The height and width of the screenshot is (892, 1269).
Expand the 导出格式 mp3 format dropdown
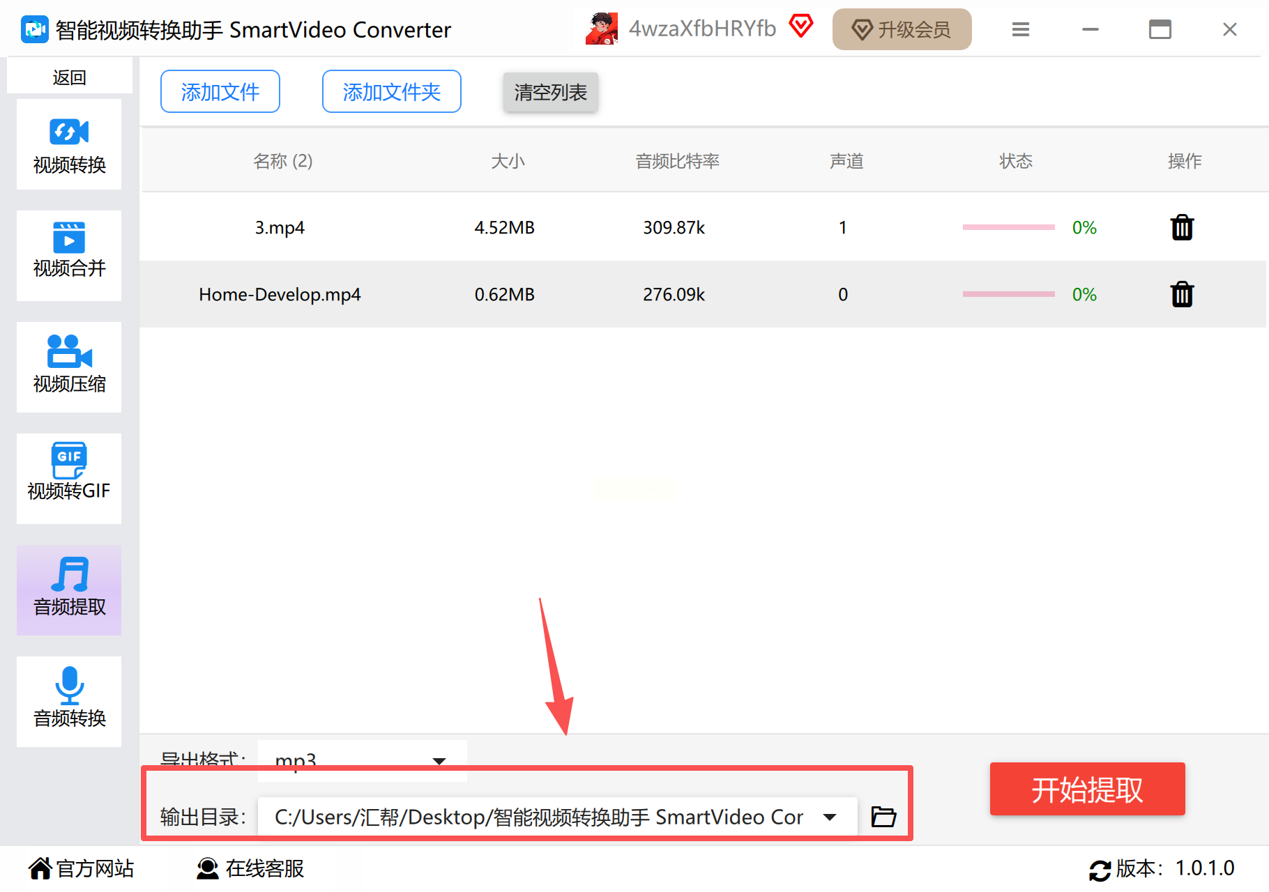(x=439, y=760)
